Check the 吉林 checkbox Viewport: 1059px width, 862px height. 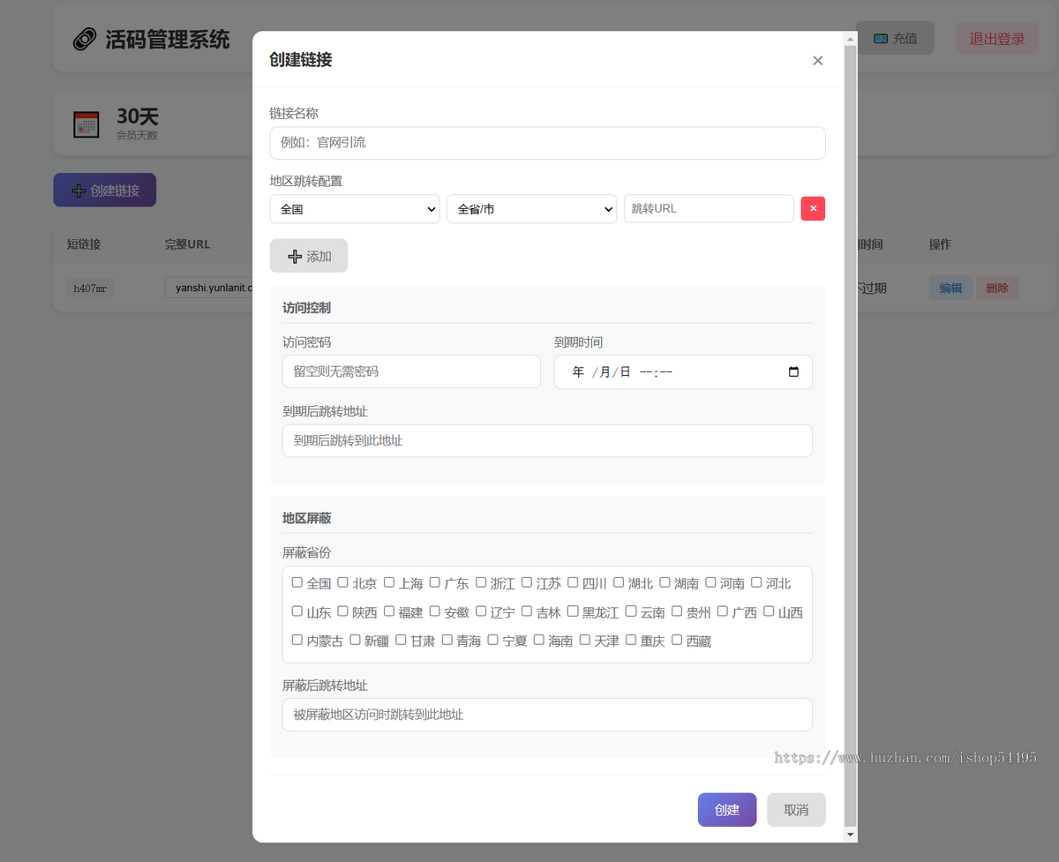pos(527,611)
